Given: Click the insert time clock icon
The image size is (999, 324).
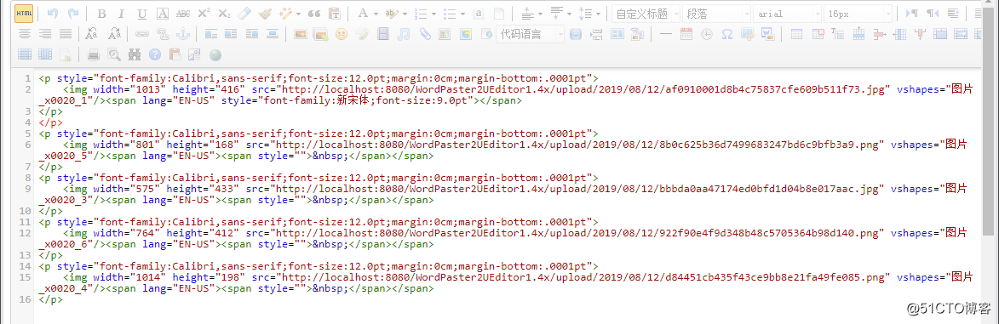Looking at the screenshot, I should (707, 34).
